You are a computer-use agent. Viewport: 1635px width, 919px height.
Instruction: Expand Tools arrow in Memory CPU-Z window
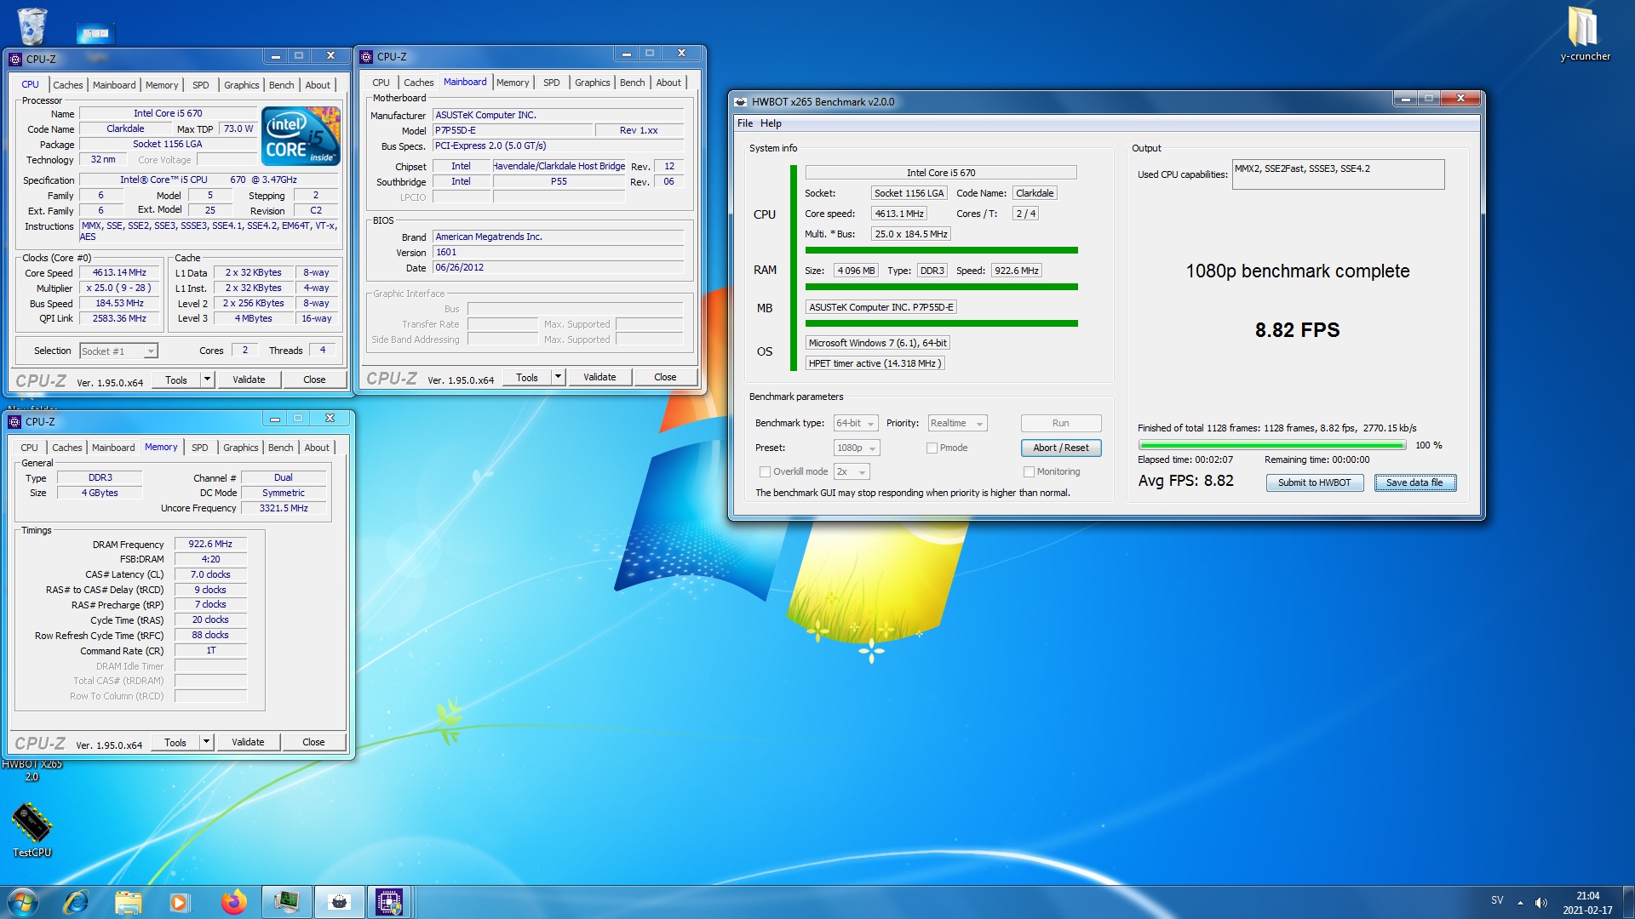point(206,742)
